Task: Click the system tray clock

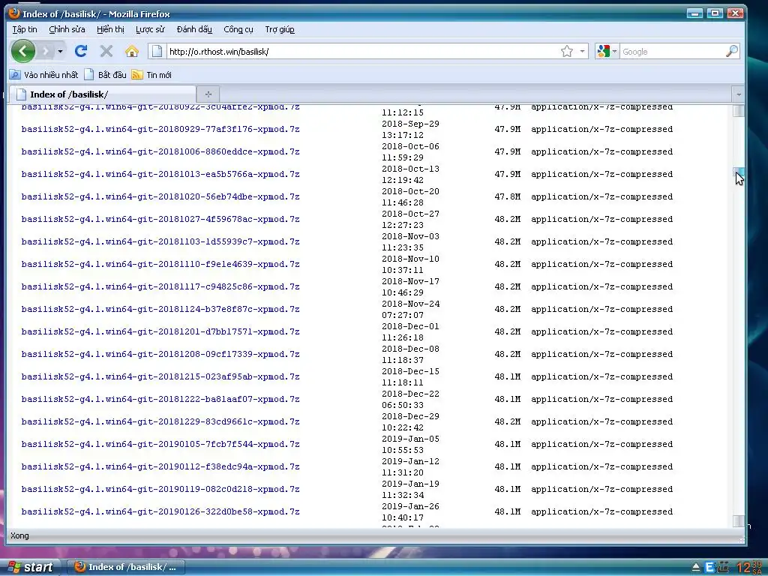Action: click(x=749, y=567)
